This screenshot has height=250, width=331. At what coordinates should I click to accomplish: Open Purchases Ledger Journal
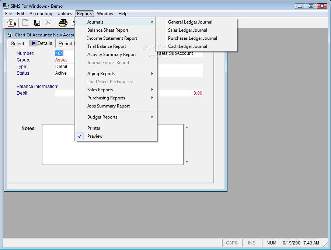click(196, 38)
